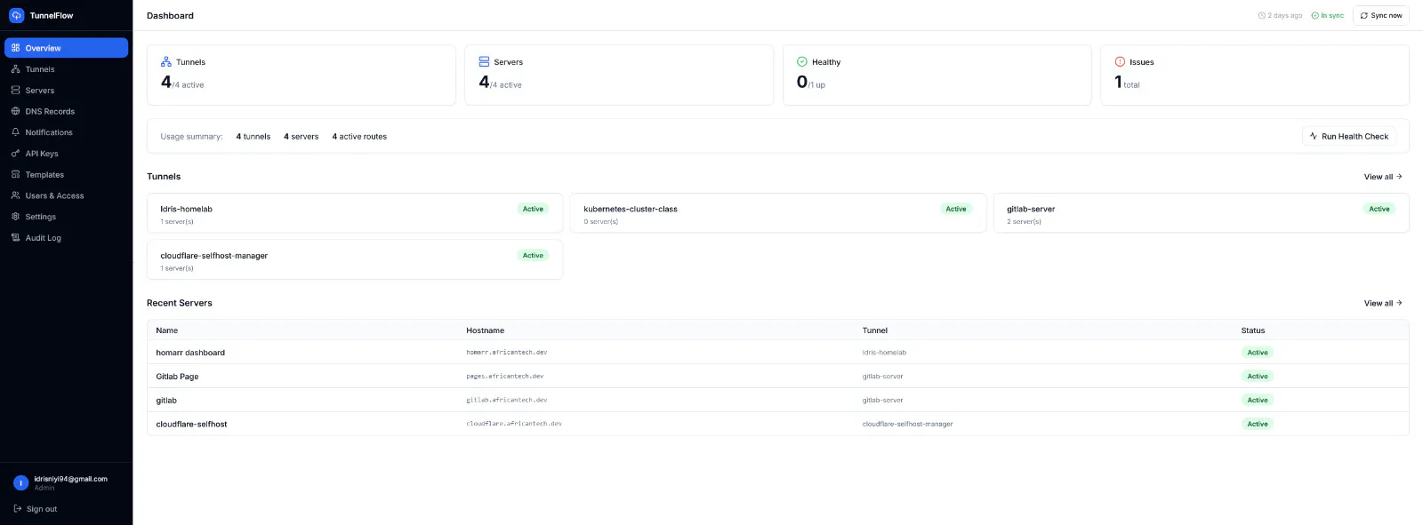The width and height of the screenshot is (1423, 525).
Task: Click the 4 active routes summary text
Action: (359, 137)
